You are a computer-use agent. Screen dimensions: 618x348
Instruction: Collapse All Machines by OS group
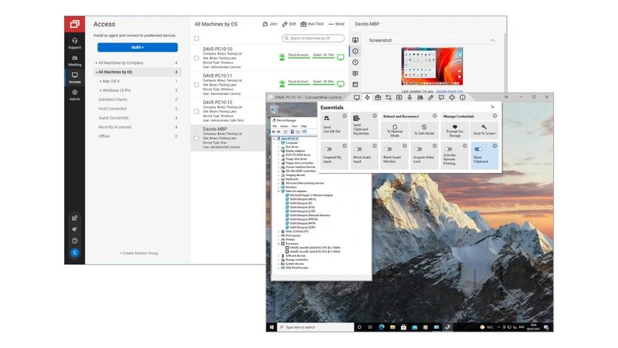coord(96,73)
